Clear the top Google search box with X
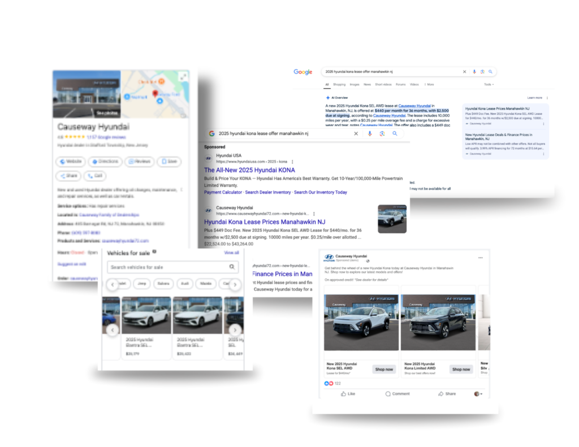The height and width of the screenshot is (447, 579). coord(464,72)
